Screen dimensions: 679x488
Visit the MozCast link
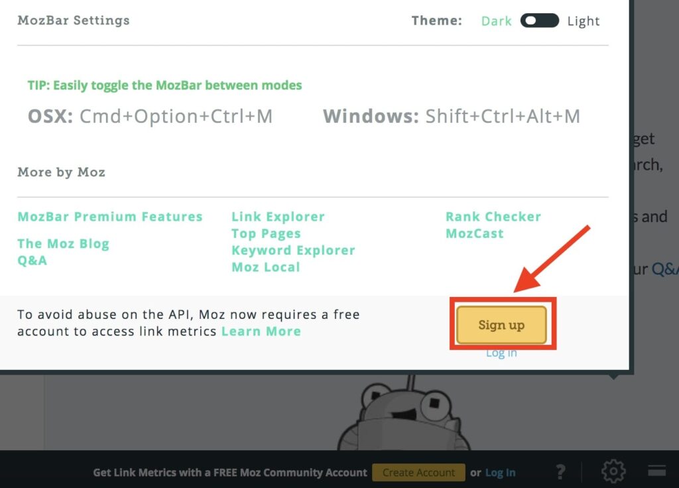475,233
